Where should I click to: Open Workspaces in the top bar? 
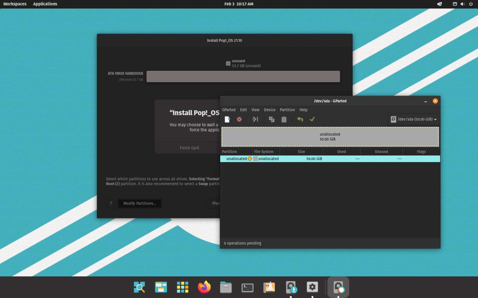[x=15, y=4]
